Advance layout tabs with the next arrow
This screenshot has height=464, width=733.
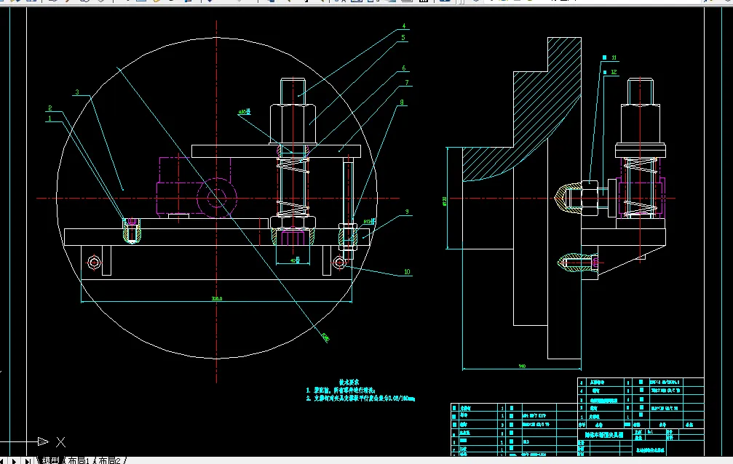[x=14, y=461]
